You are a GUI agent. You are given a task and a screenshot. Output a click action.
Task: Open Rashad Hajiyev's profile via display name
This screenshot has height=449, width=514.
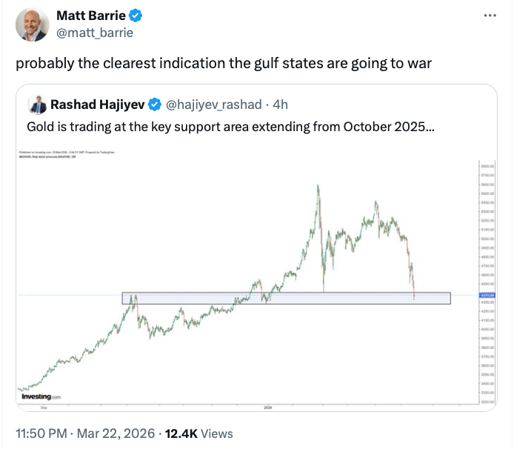99,104
